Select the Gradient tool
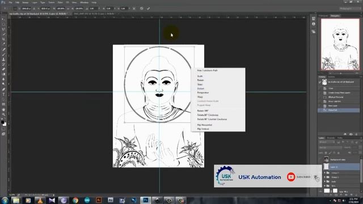Screen dimensions: 363x204 [3, 74]
